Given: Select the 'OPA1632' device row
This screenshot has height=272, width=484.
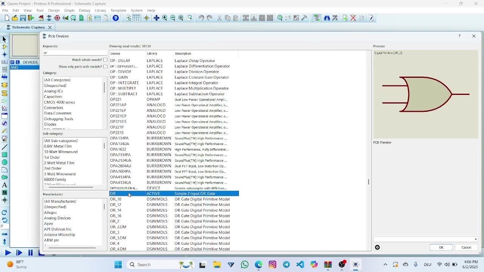Looking at the screenshot, I should pyautogui.click(x=174, y=149).
